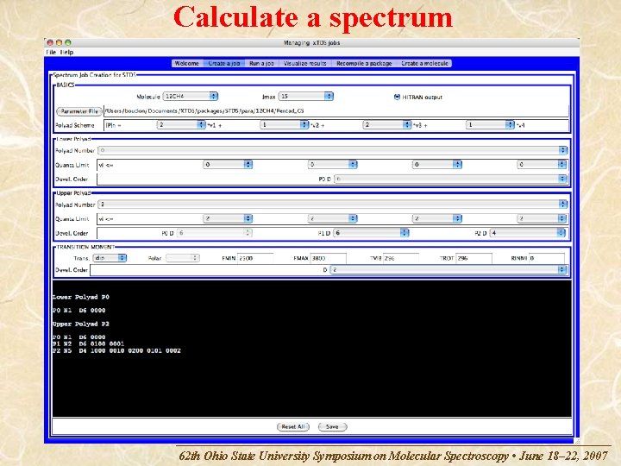The height and width of the screenshot is (466, 621).
Task: Click the green zoom window button
Action: tap(68, 42)
